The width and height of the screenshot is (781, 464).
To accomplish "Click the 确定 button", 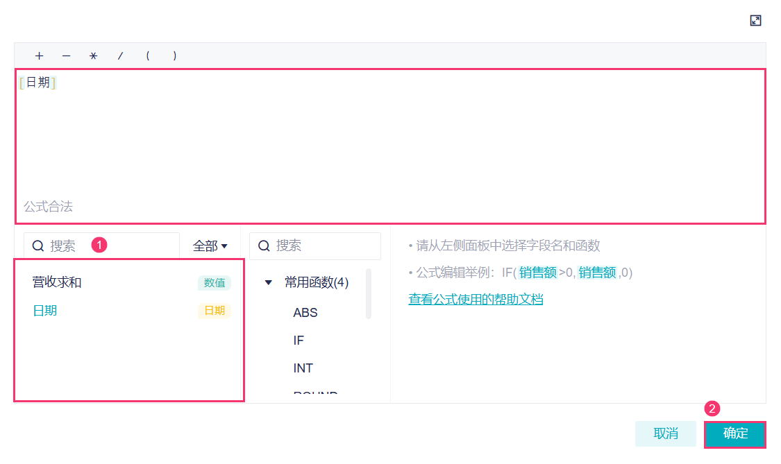I will coord(735,433).
